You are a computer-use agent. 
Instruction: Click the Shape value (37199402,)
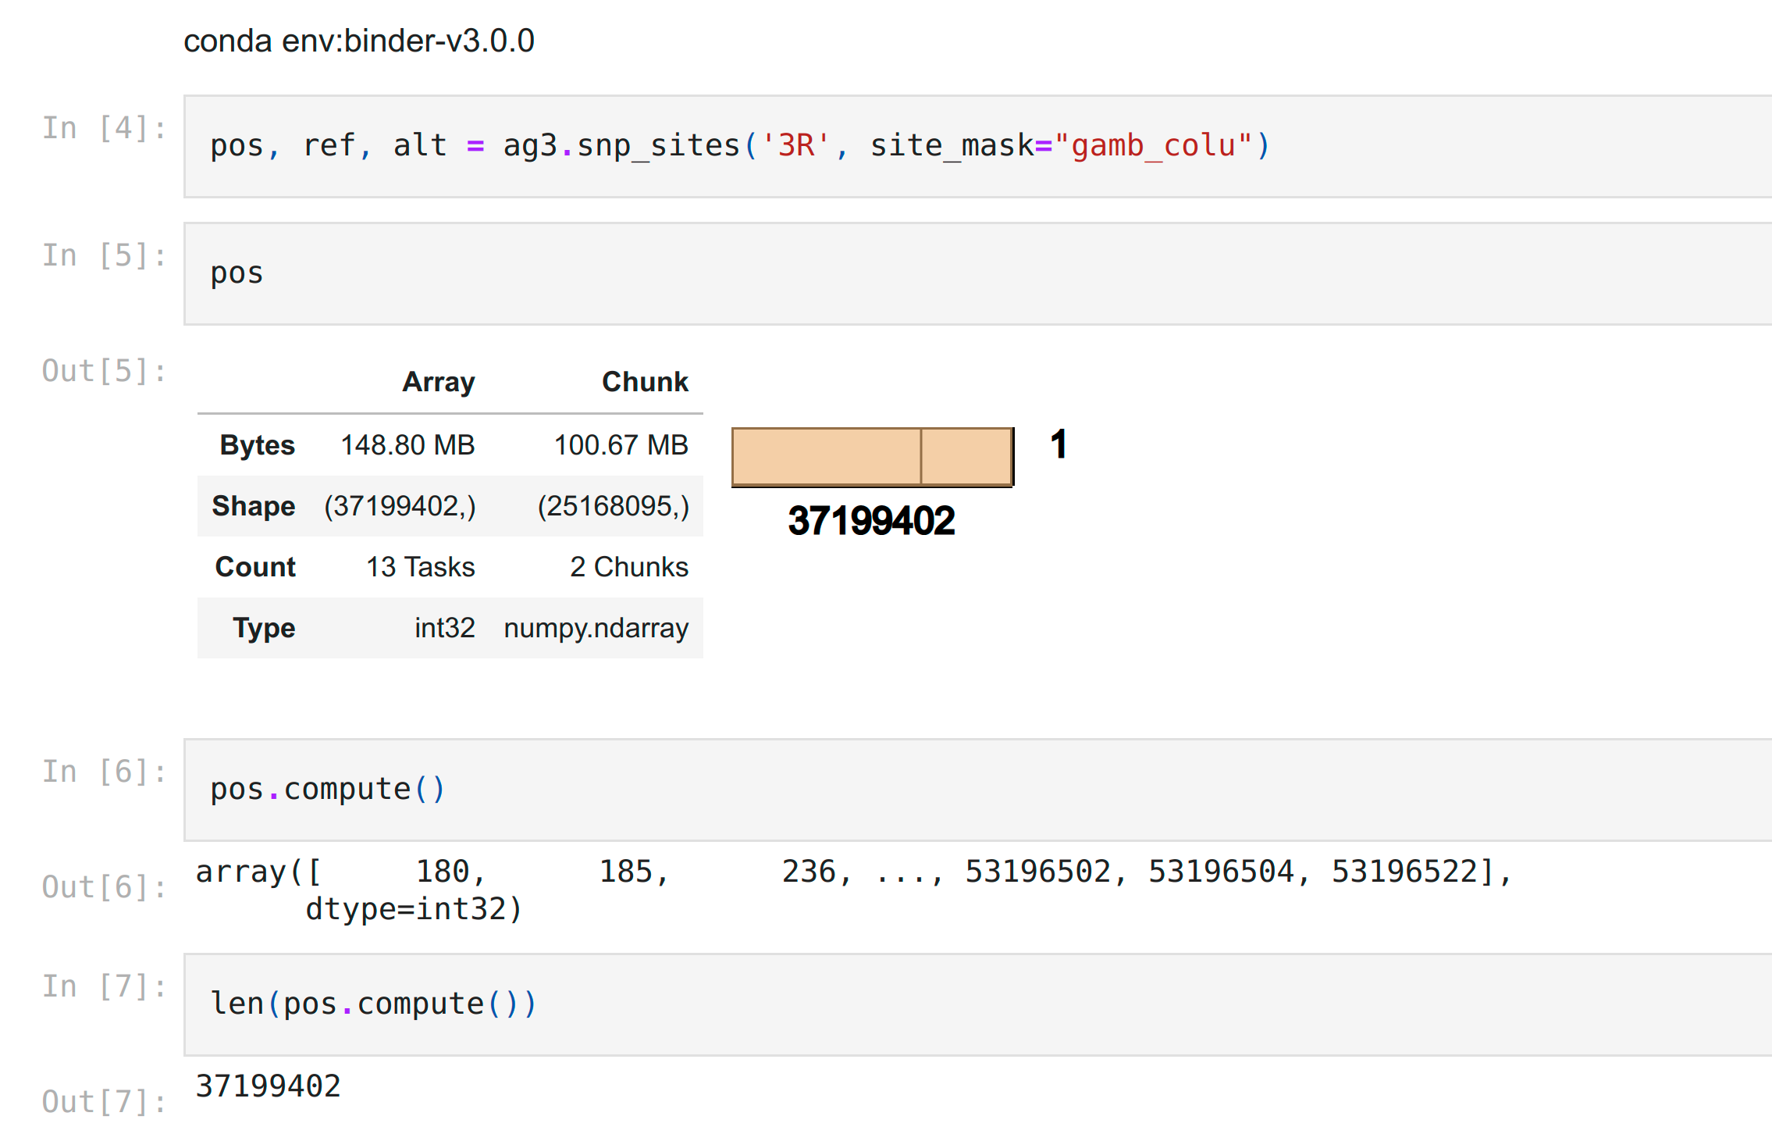401,506
